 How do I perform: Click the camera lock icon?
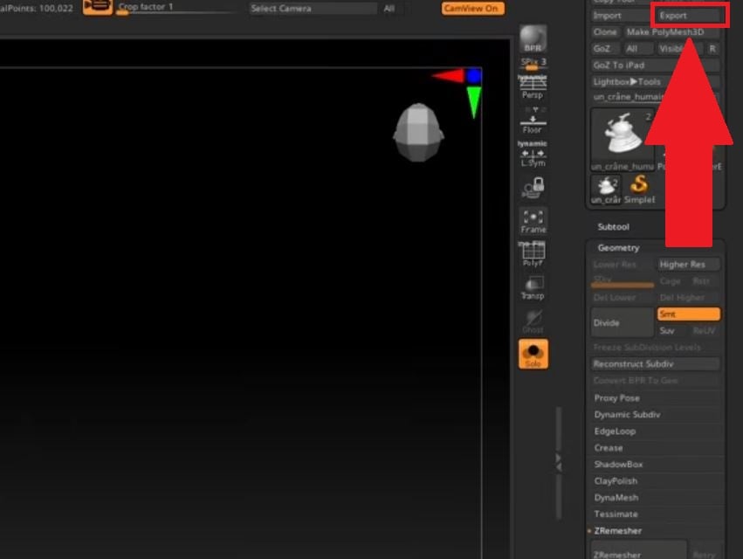click(533, 187)
